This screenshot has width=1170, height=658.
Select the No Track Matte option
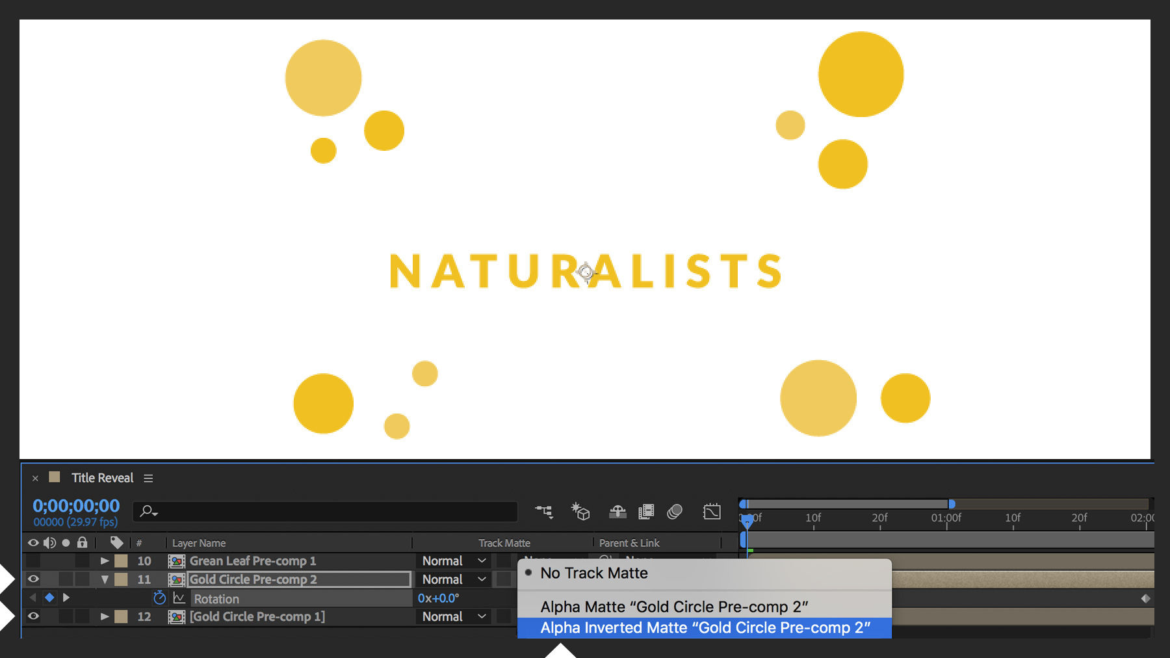pos(593,573)
